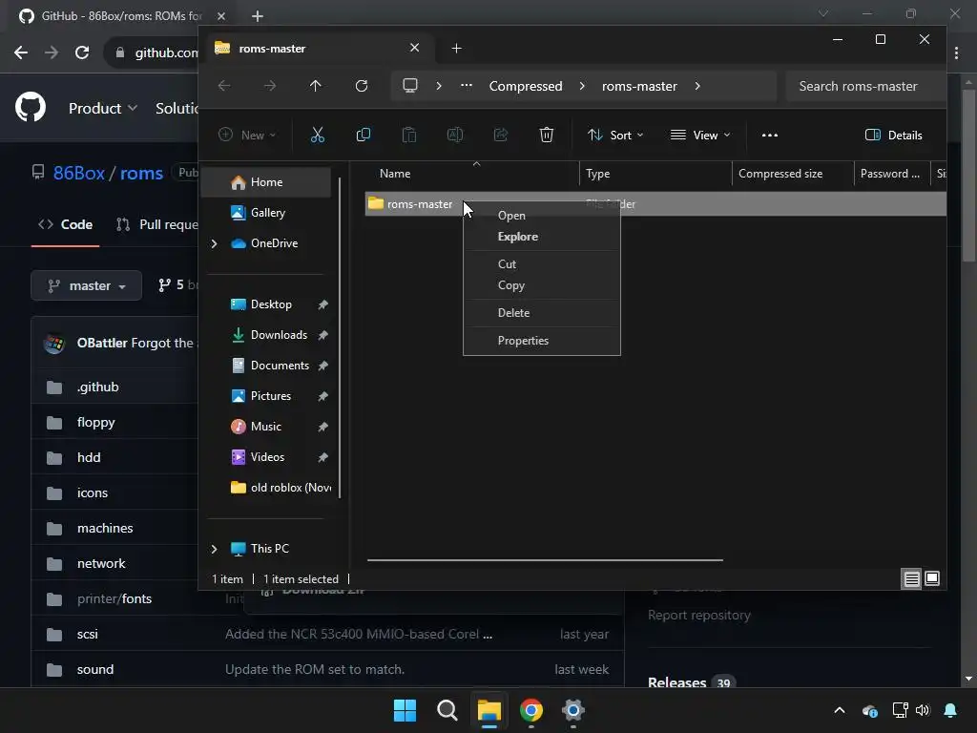Select the Code tab on GitHub

click(66, 224)
